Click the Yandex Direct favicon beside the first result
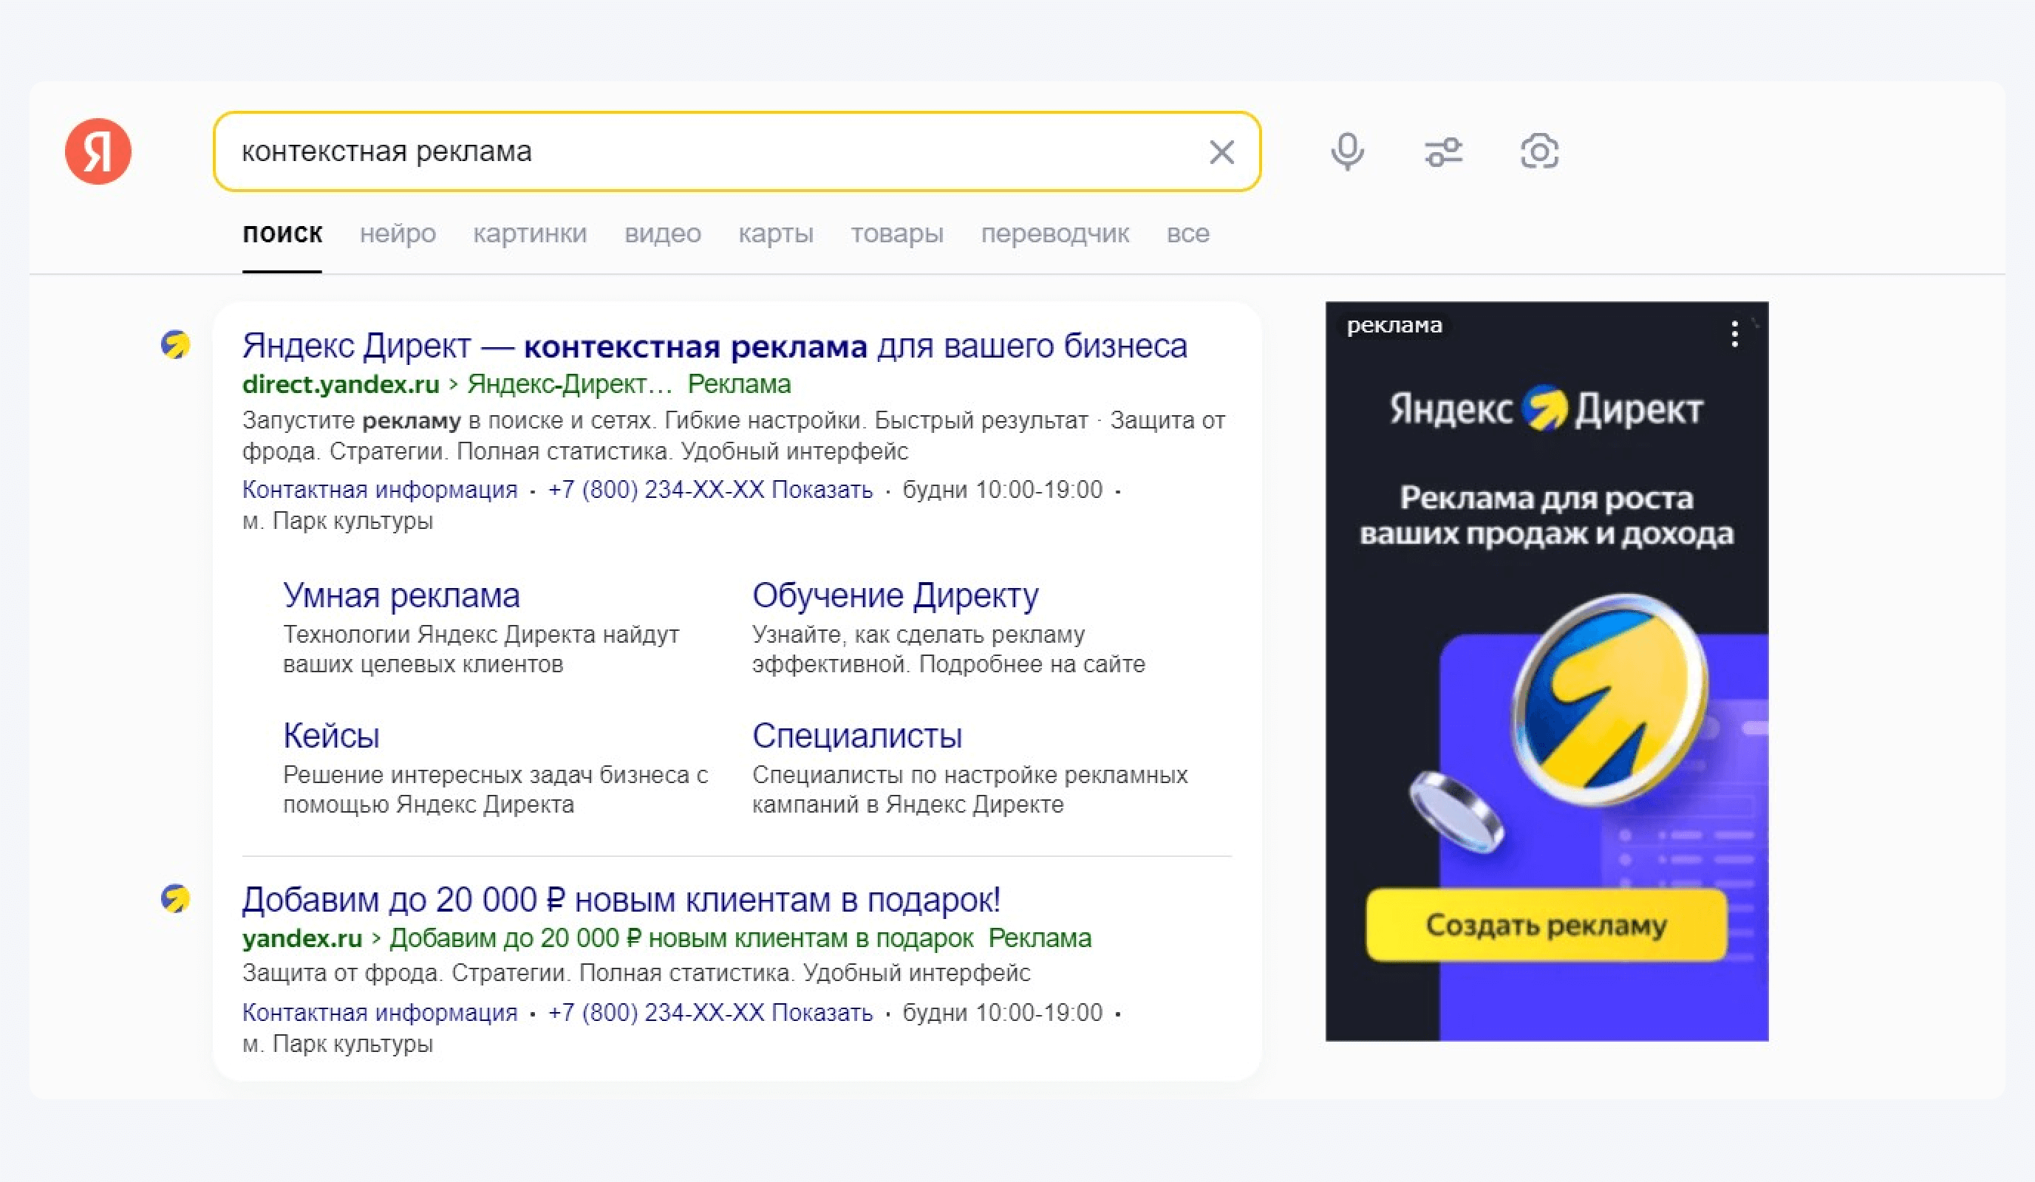 (177, 346)
